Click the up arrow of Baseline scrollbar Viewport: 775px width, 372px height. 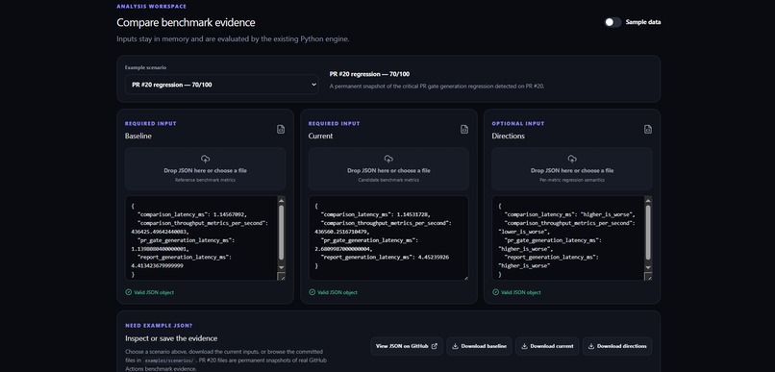[x=281, y=200]
